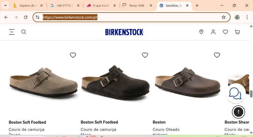Favorite the dark mocha Boston Soft Footbed
The image size is (253, 137).
click(145, 55)
